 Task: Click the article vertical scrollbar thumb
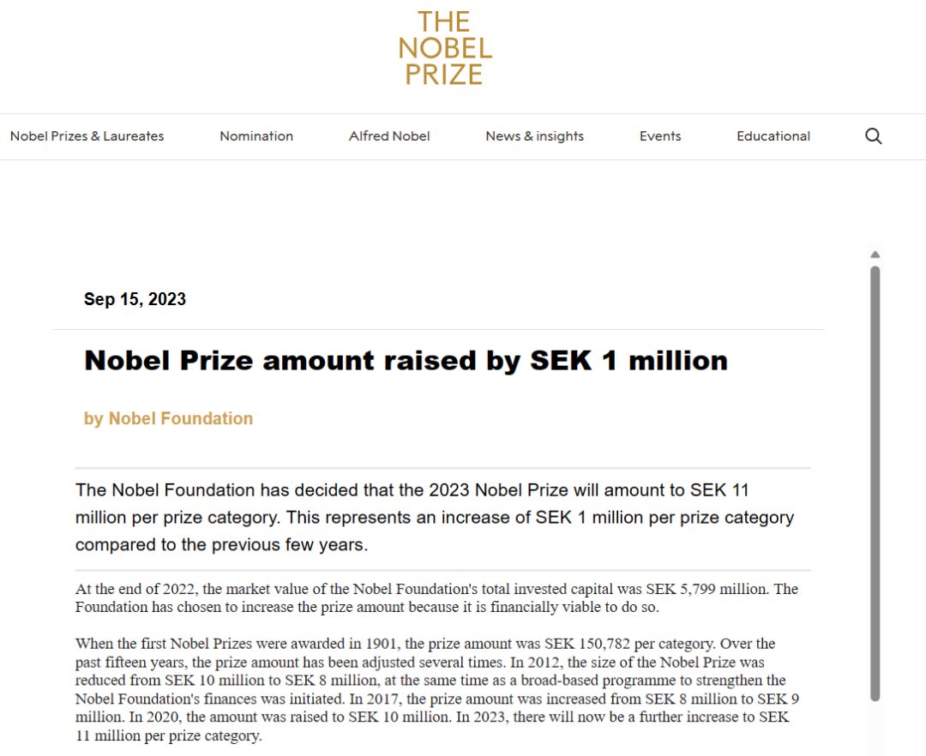tap(875, 483)
